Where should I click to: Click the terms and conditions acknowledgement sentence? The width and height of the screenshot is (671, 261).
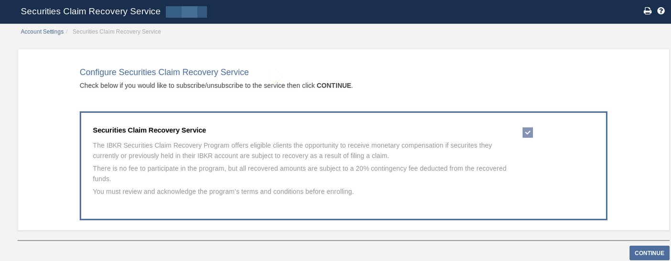(223, 192)
